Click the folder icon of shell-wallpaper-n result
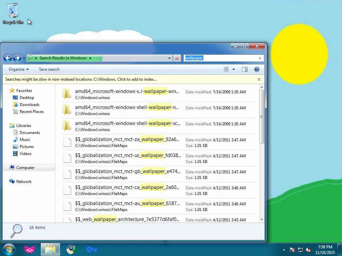The width and height of the screenshot is (342, 256). coord(67,110)
